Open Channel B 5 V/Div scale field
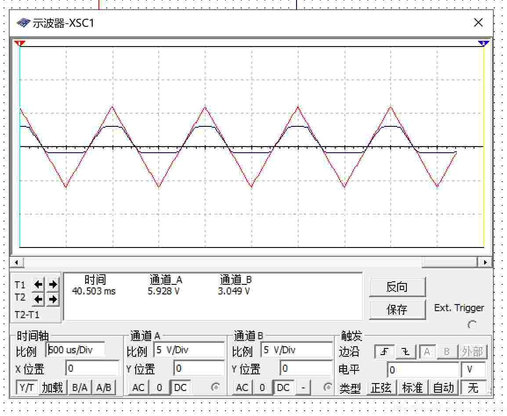This screenshot has width=507, height=416. click(x=297, y=350)
